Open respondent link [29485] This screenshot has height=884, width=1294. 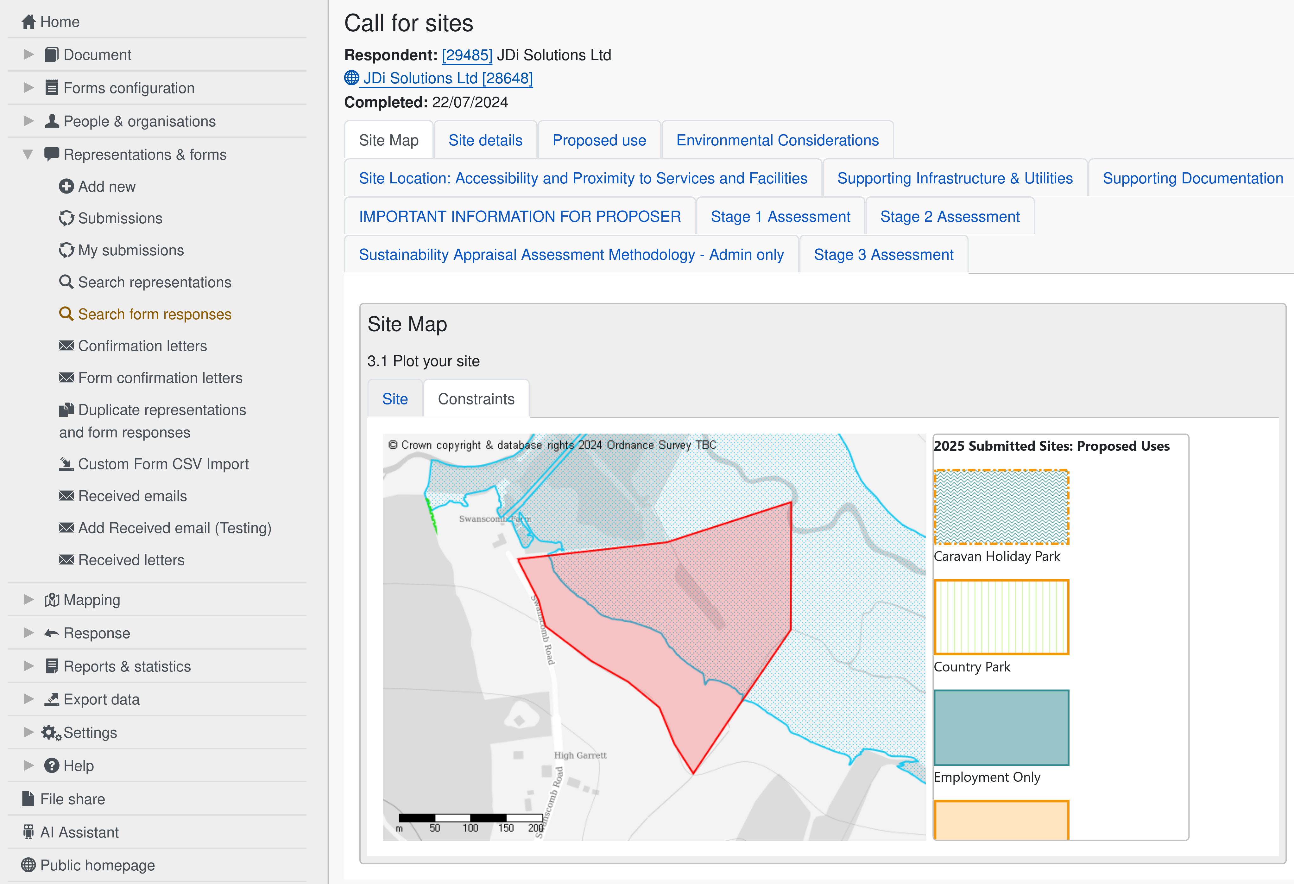pyautogui.click(x=467, y=55)
